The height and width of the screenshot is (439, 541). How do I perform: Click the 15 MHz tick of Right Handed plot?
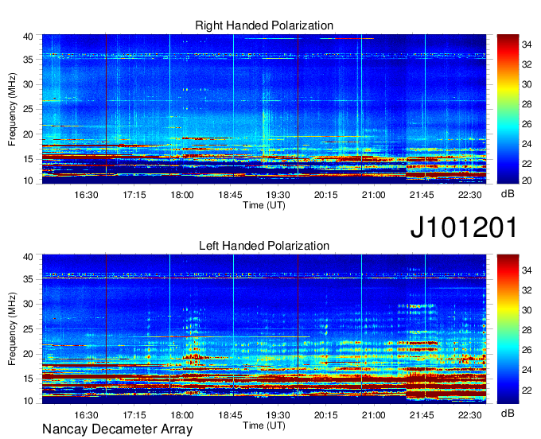click(x=28, y=159)
